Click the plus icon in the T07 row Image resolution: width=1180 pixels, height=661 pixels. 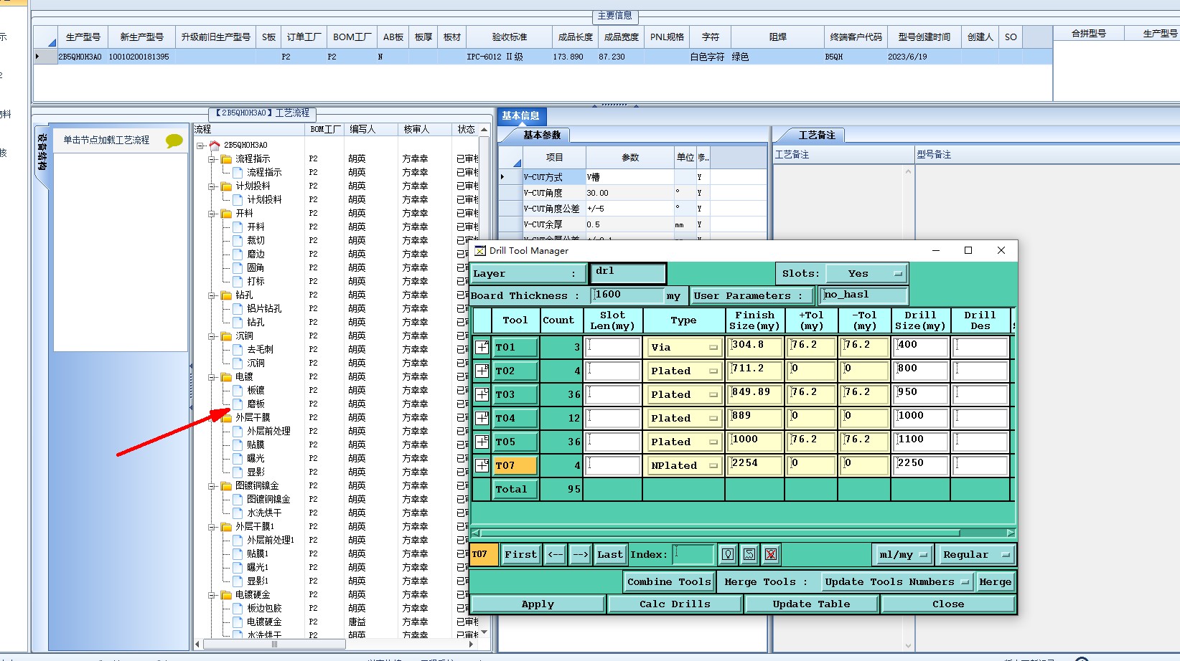482,465
